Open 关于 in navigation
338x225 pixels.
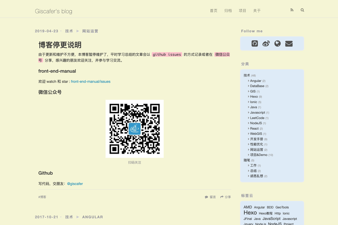[257, 11]
